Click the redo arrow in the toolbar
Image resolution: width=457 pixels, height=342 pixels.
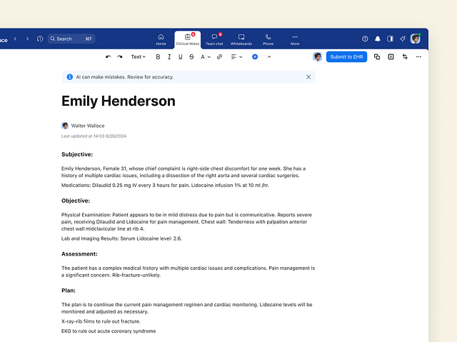(x=119, y=56)
